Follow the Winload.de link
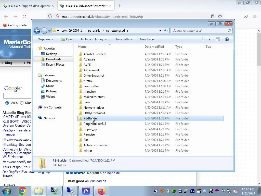This screenshot has width=261, height=196. 98,181
